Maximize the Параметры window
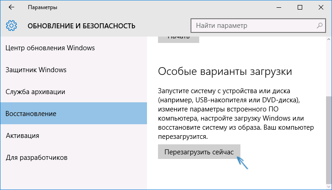The width and height of the screenshot is (332, 190). [x=300, y=8]
